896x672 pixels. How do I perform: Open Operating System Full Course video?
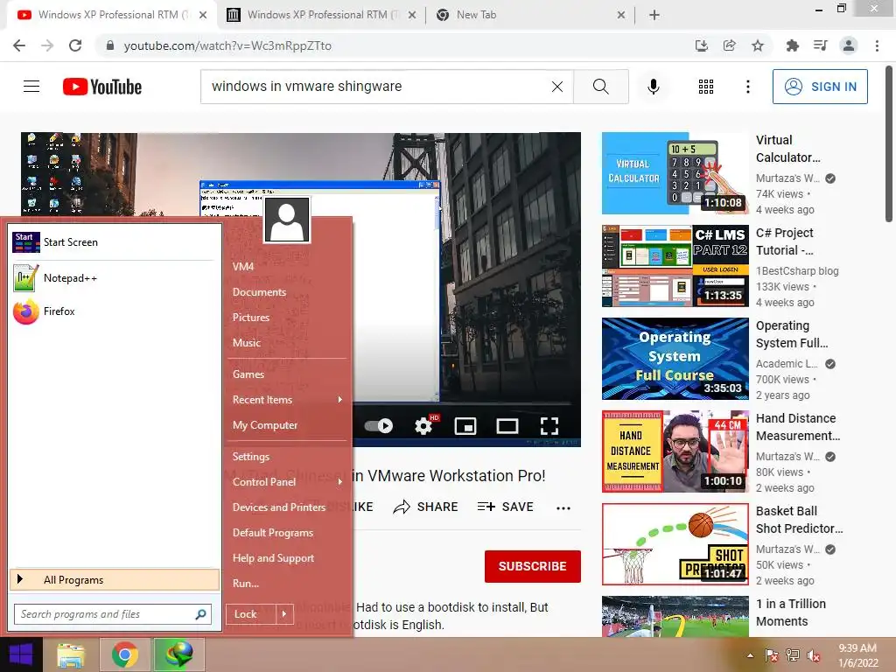coord(675,359)
